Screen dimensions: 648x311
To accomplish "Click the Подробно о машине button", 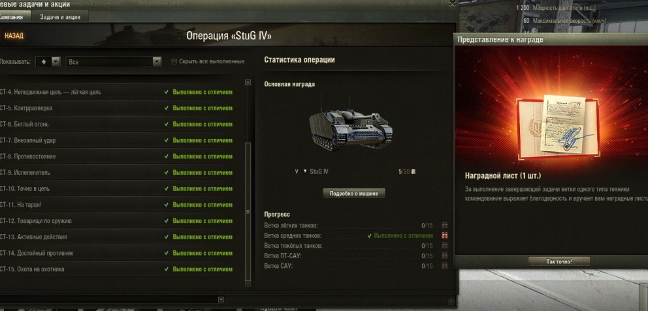I will pyautogui.click(x=354, y=193).
